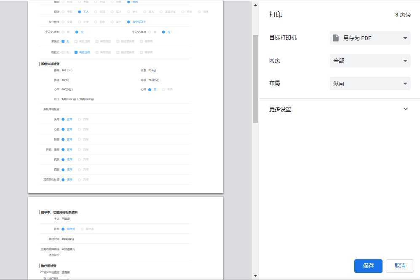Click the CT/MRI report value '没有做'
Viewport: 420px width, 280px height.
pyautogui.click(x=66, y=272)
